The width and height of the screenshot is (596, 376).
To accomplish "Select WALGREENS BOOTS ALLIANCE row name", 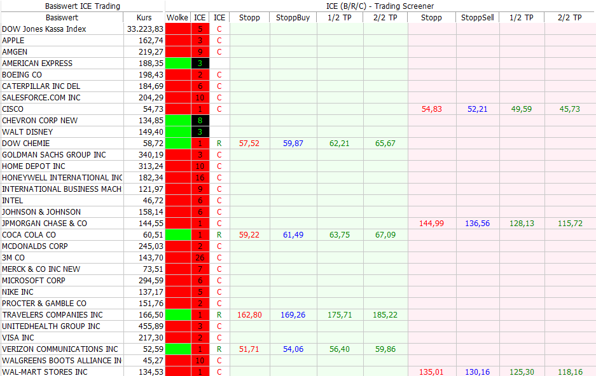I will pyautogui.click(x=62, y=360).
